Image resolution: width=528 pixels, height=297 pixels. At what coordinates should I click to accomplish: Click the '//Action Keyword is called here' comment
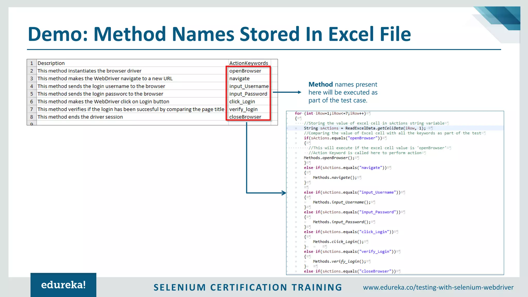pos(365,153)
